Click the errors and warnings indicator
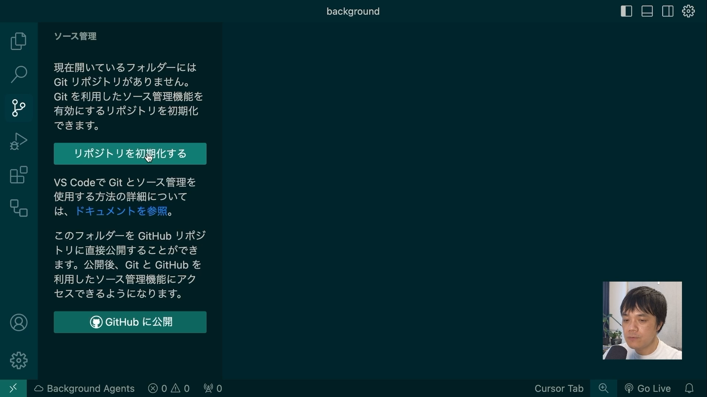The height and width of the screenshot is (397, 707). coord(169,388)
